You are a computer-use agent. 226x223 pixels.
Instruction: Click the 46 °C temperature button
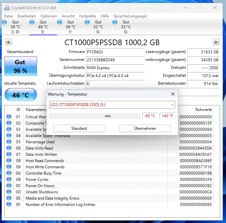21,95
